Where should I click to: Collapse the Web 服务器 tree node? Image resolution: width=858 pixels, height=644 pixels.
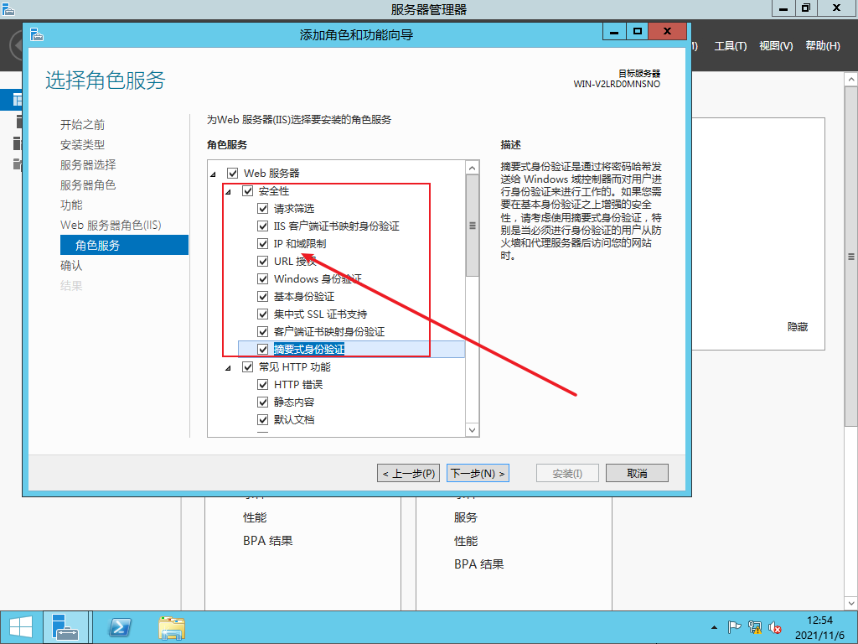pos(214,174)
